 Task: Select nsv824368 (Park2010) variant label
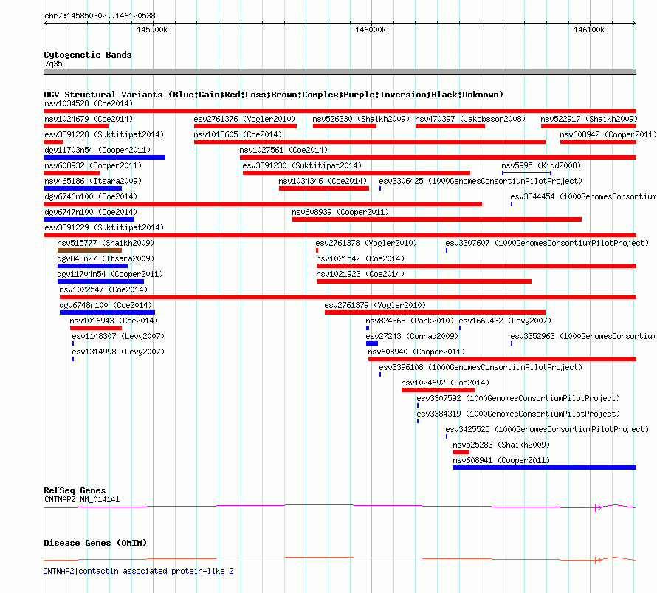(410, 321)
